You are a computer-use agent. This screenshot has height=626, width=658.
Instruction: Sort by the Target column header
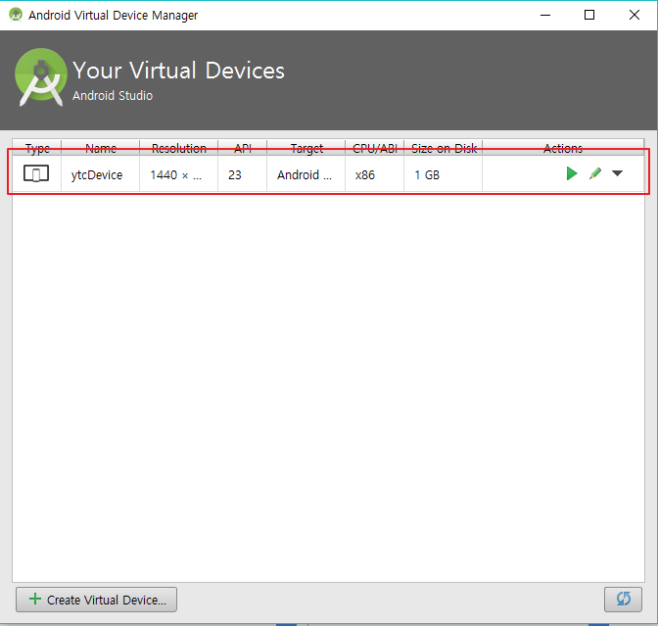click(x=306, y=148)
